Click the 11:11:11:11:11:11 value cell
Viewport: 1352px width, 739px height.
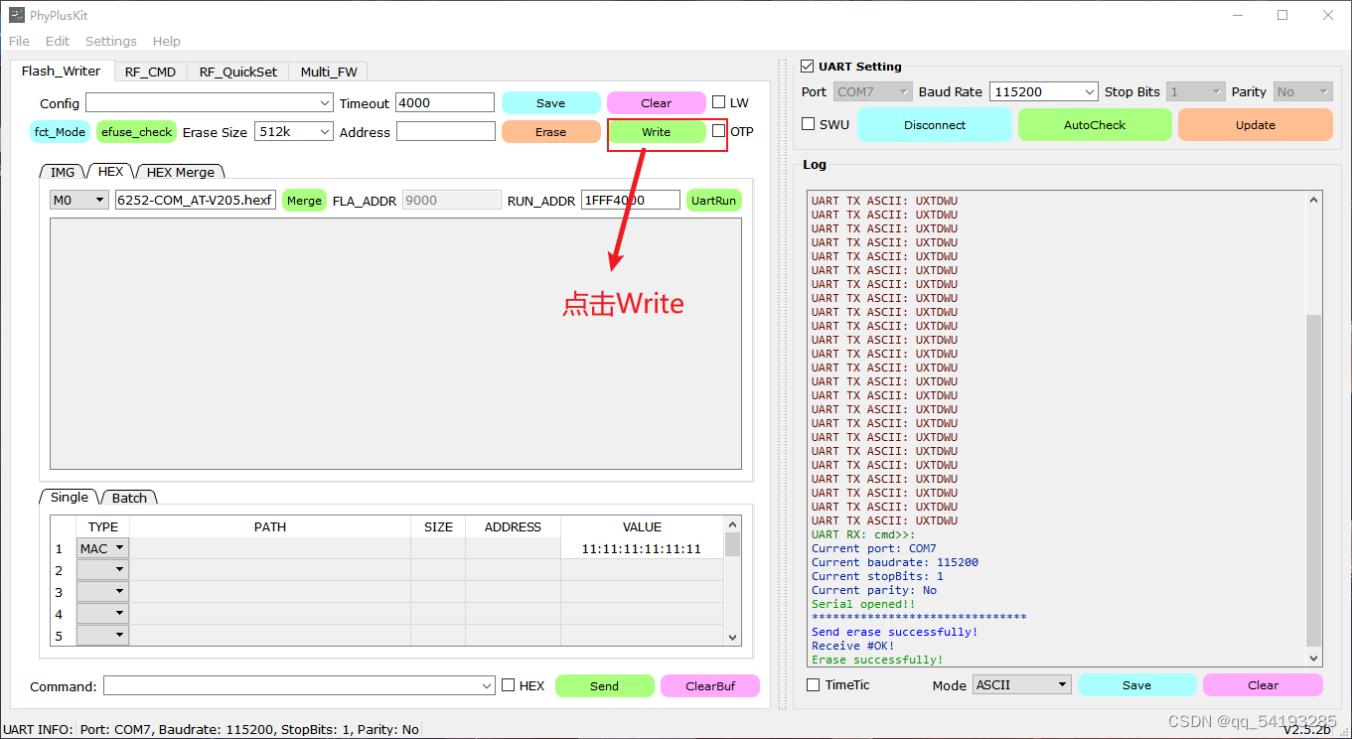642,548
